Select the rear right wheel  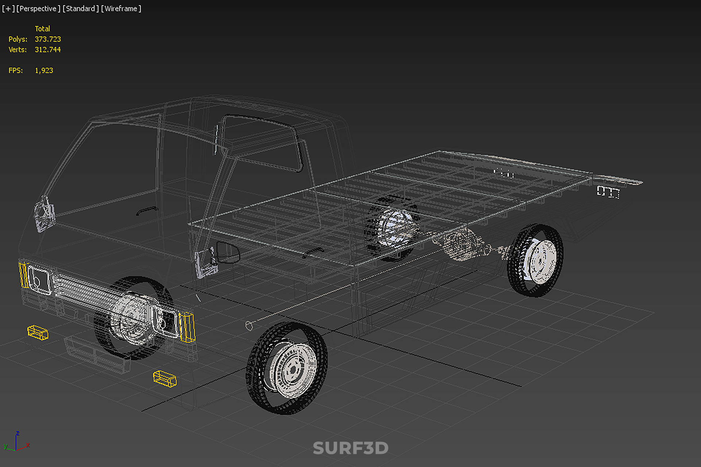(536, 260)
